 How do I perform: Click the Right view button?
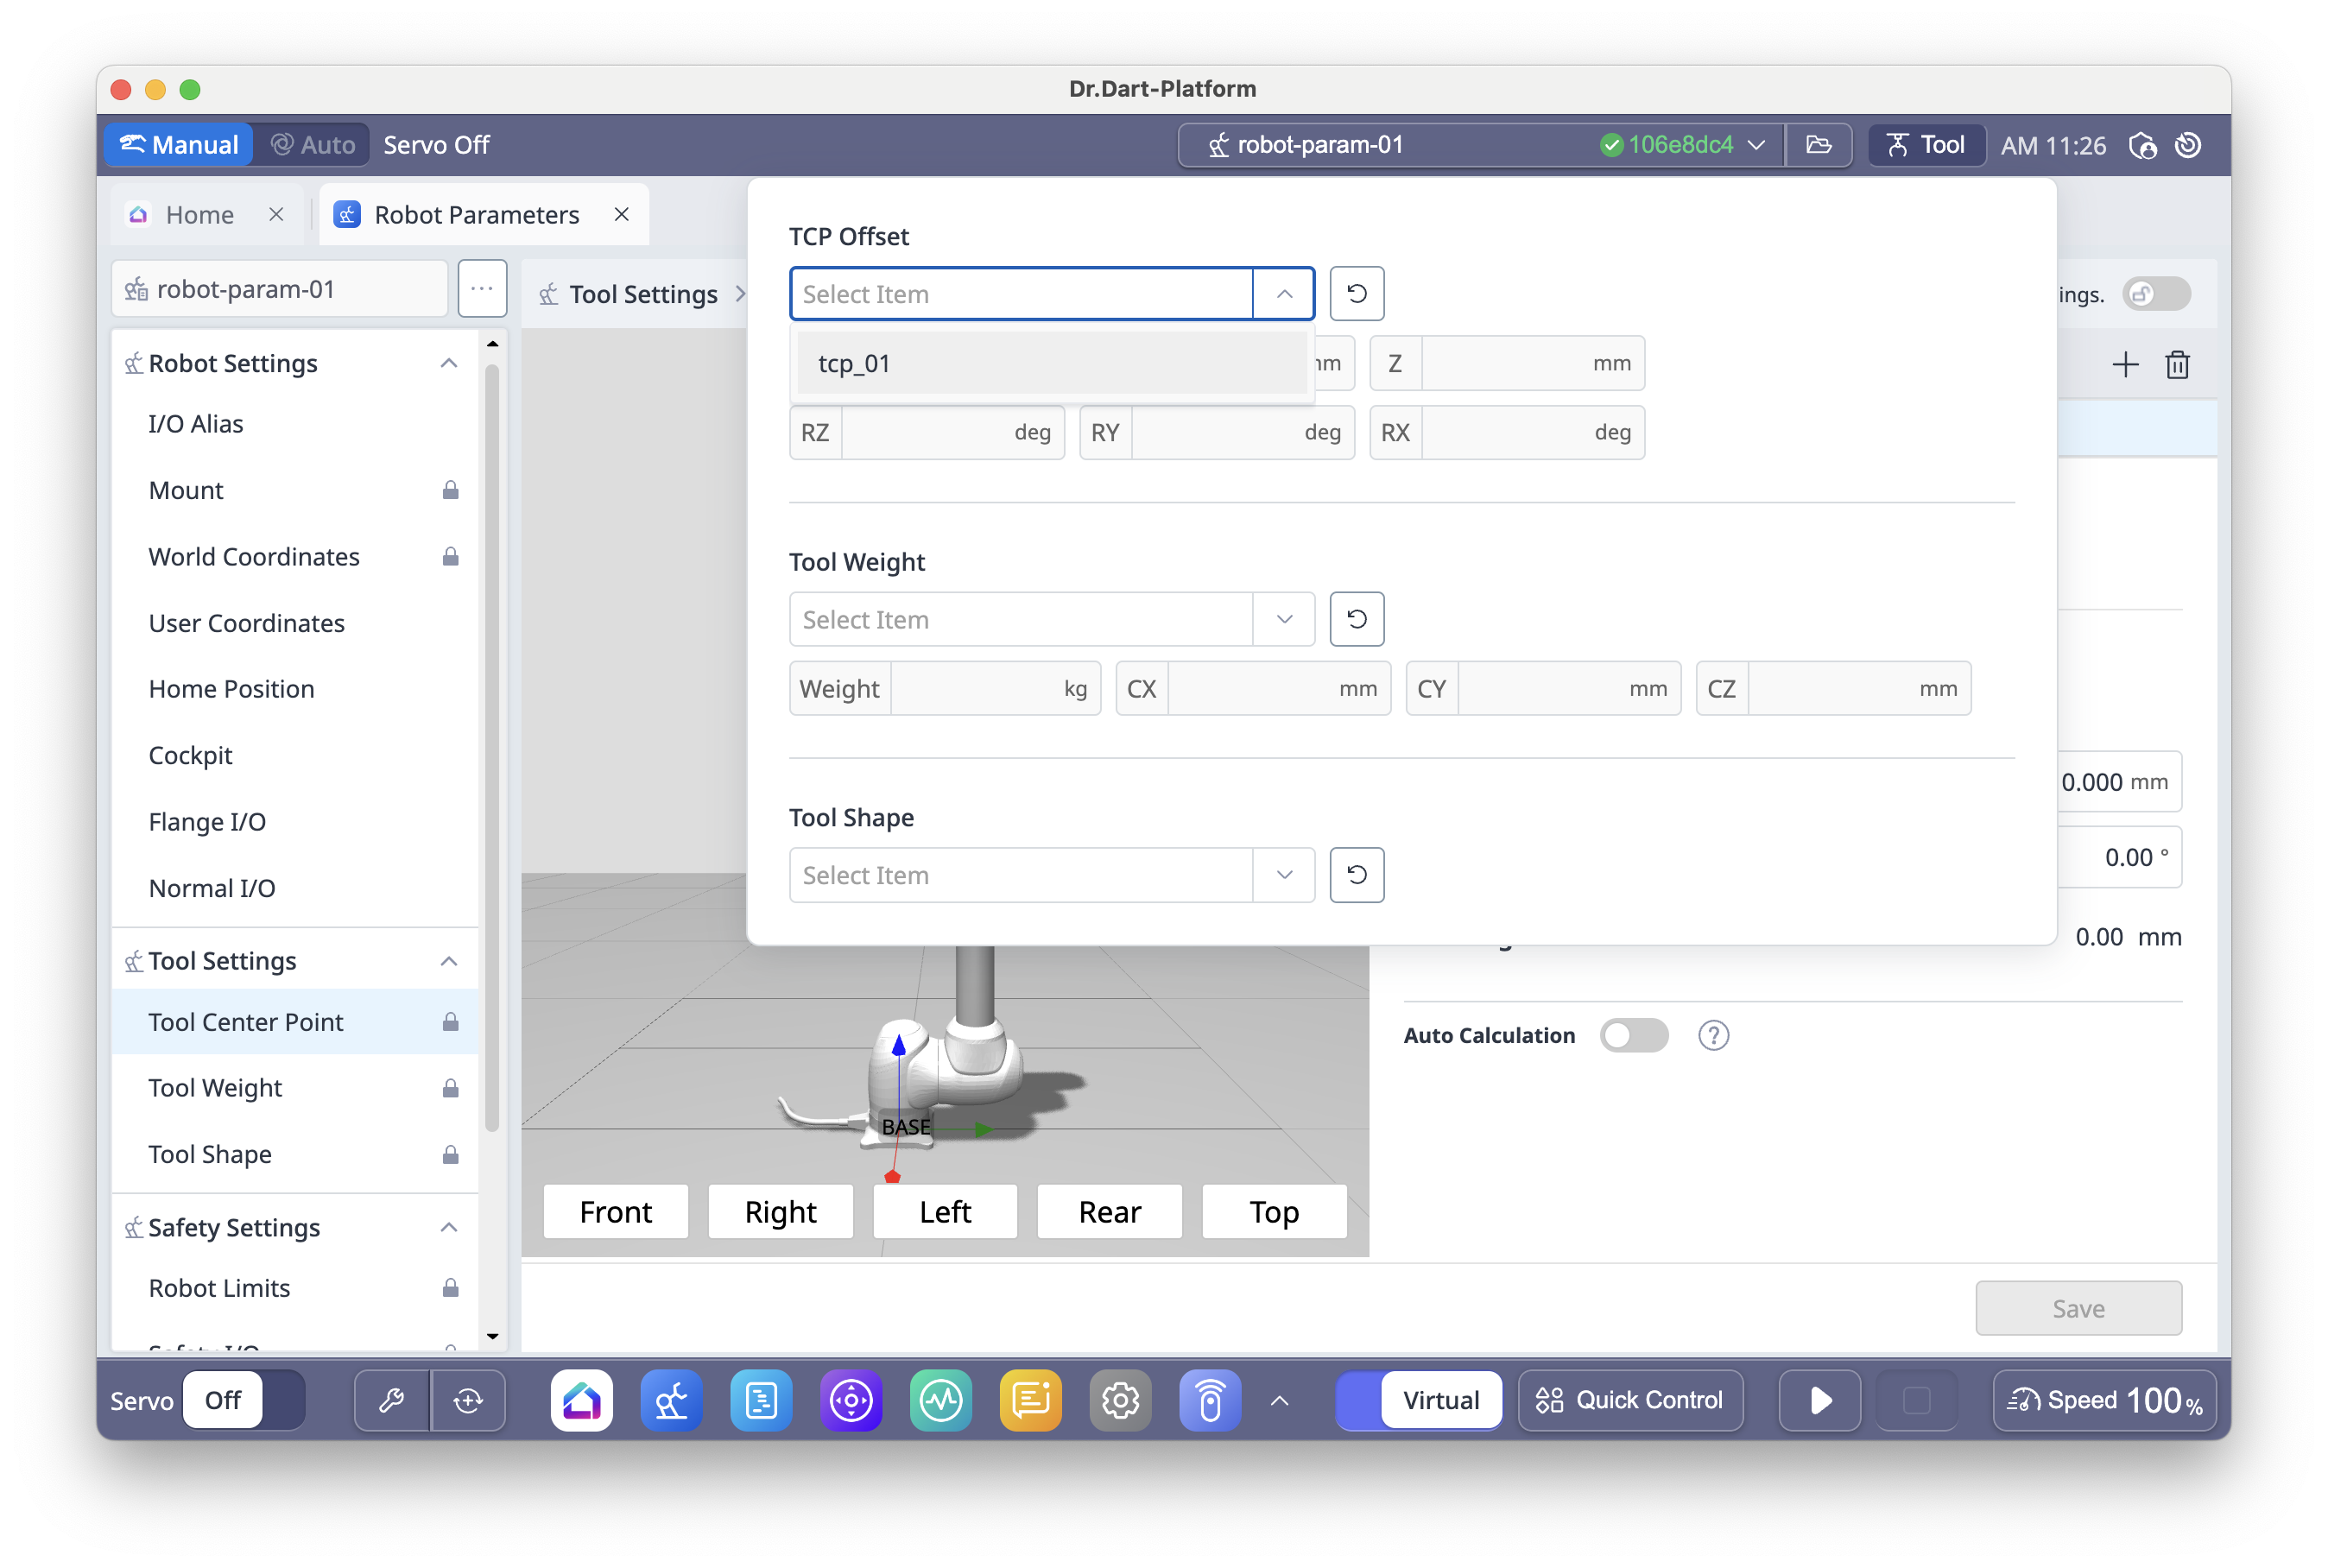point(780,1211)
